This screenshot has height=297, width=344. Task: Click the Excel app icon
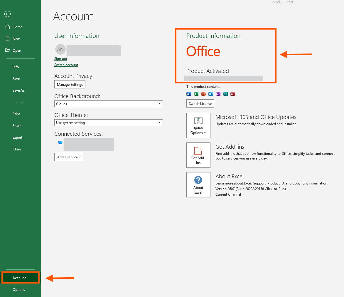point(196,94)
